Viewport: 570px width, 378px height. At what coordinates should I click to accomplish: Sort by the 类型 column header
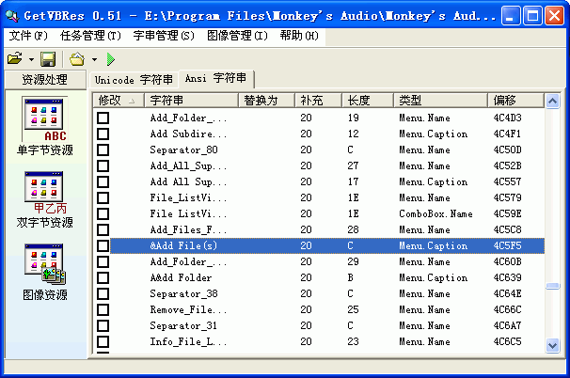[440, 100]
